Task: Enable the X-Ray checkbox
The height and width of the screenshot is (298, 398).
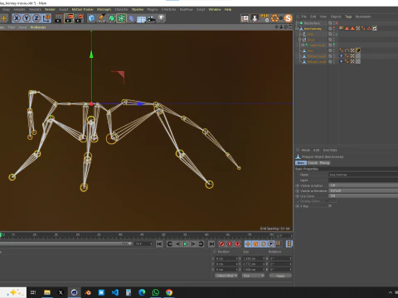Action: pos(330,206)
